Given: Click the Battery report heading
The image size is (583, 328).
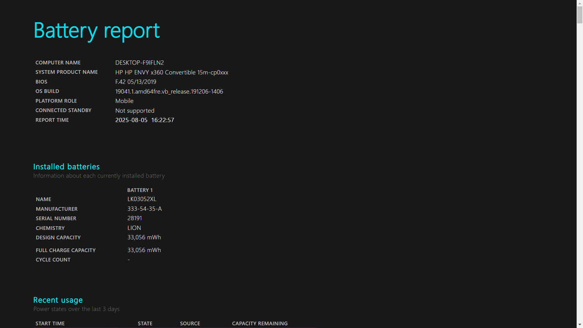Looking at the screenshot, I should [x=97, y=31].
